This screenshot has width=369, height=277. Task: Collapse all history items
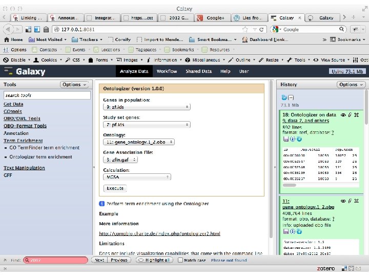tap(291, 97)
